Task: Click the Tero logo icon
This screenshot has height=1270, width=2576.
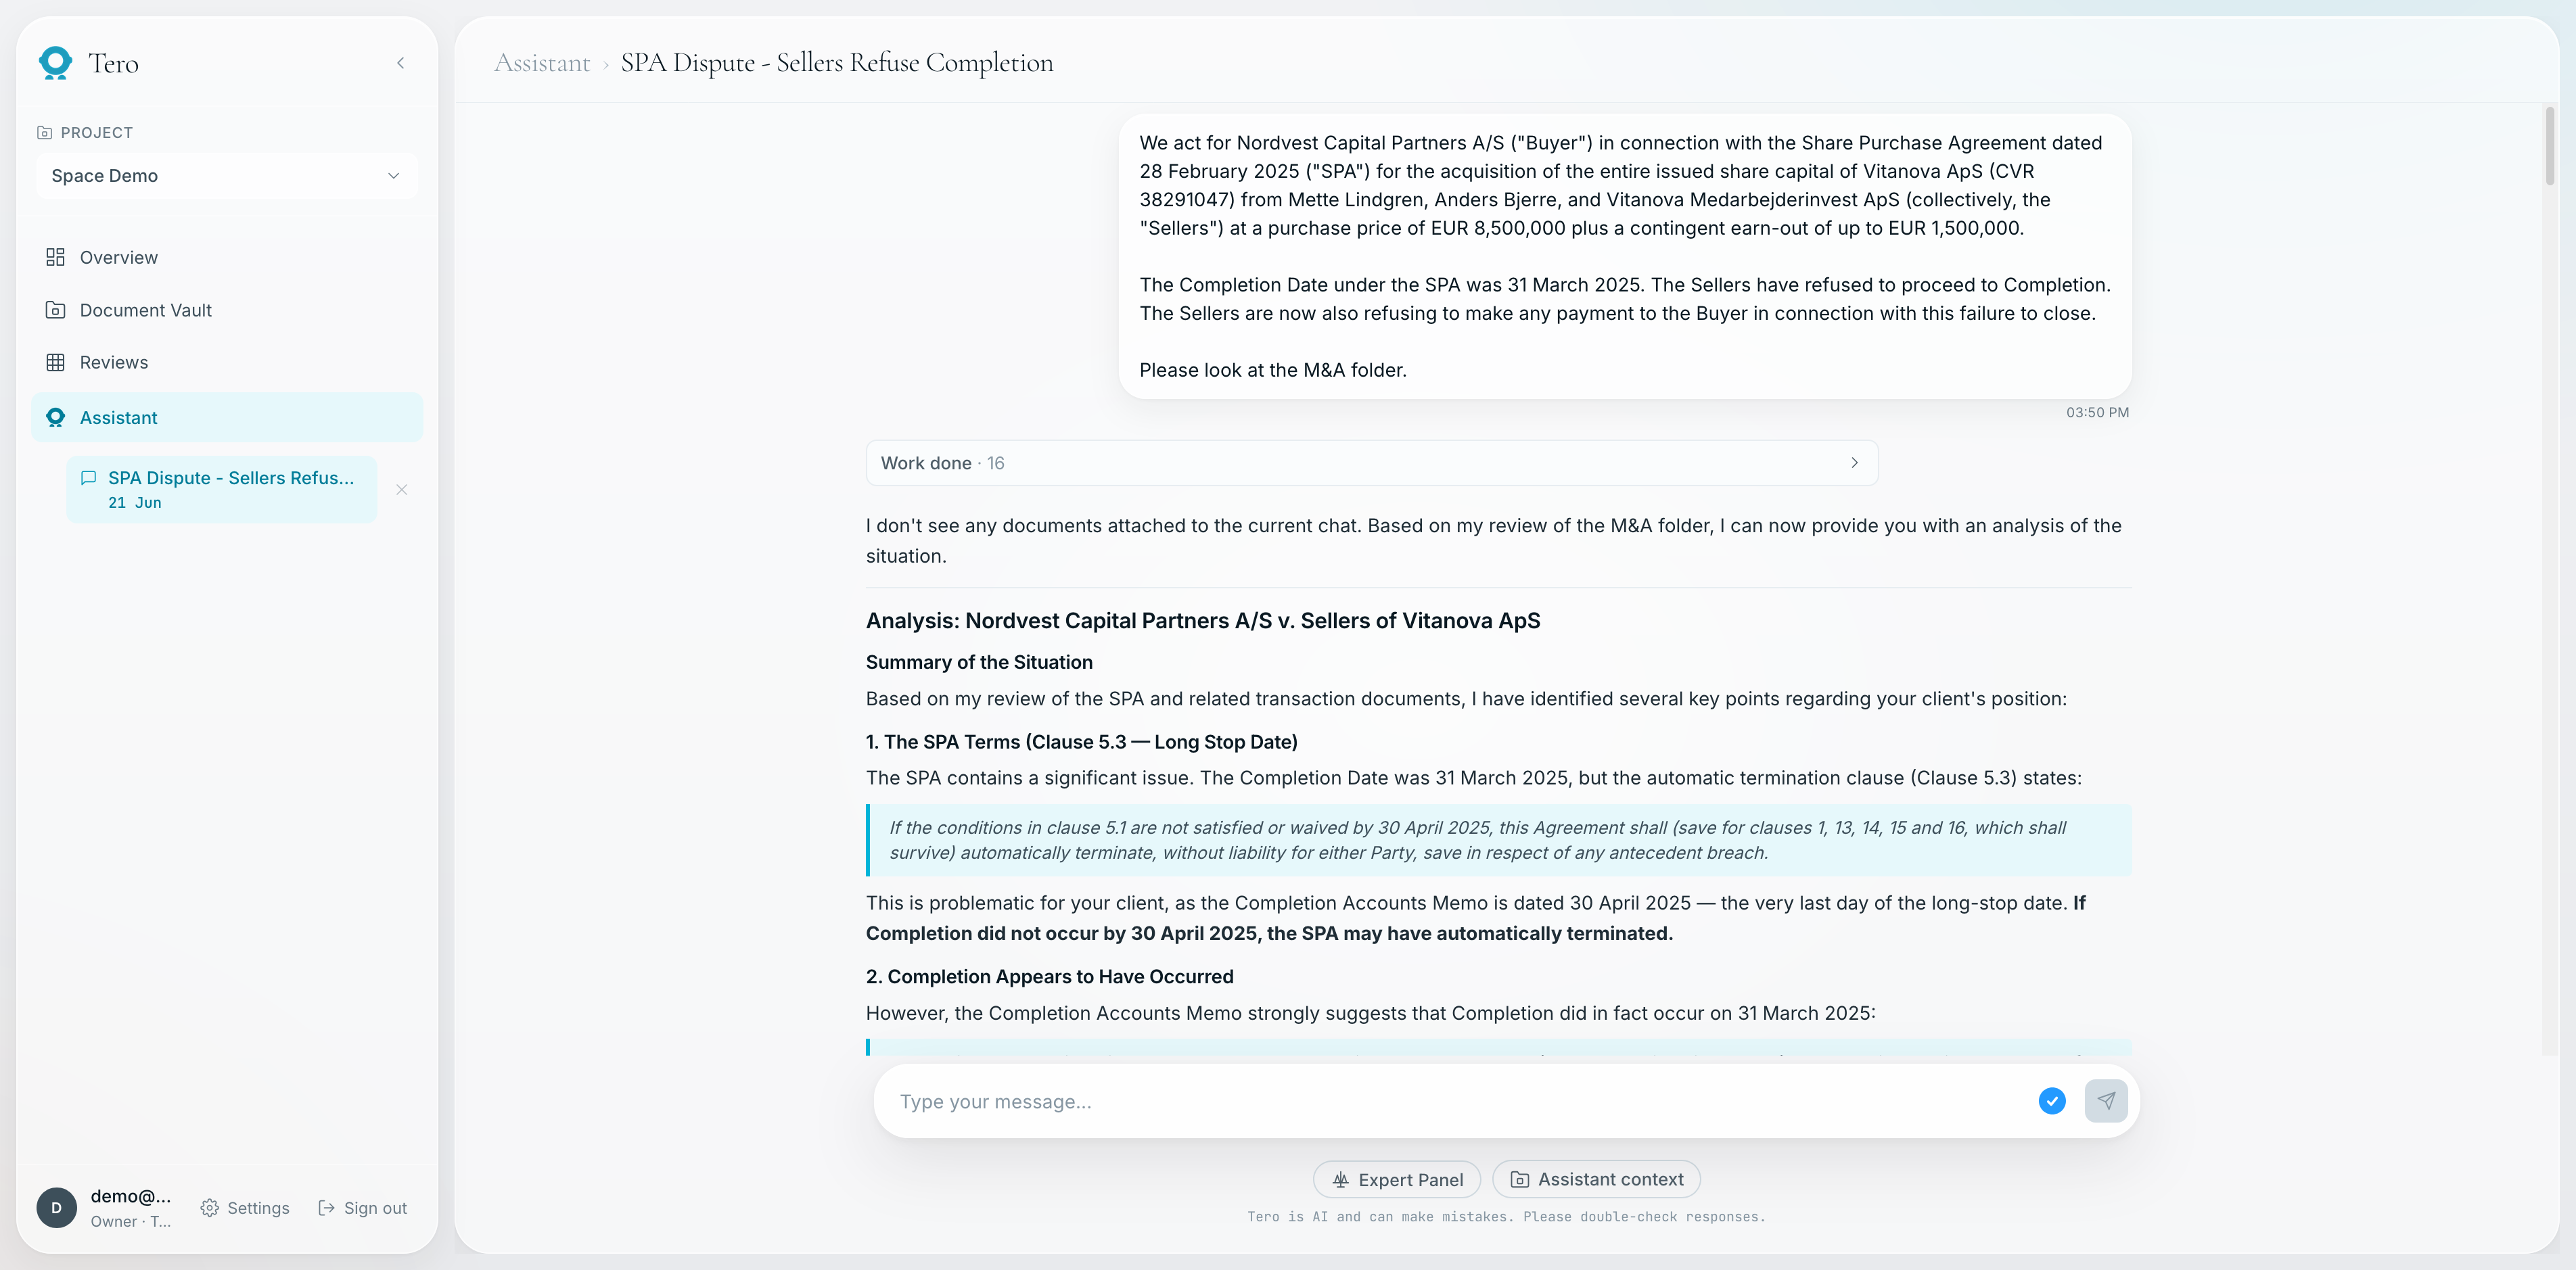Action: click(55, 63)
